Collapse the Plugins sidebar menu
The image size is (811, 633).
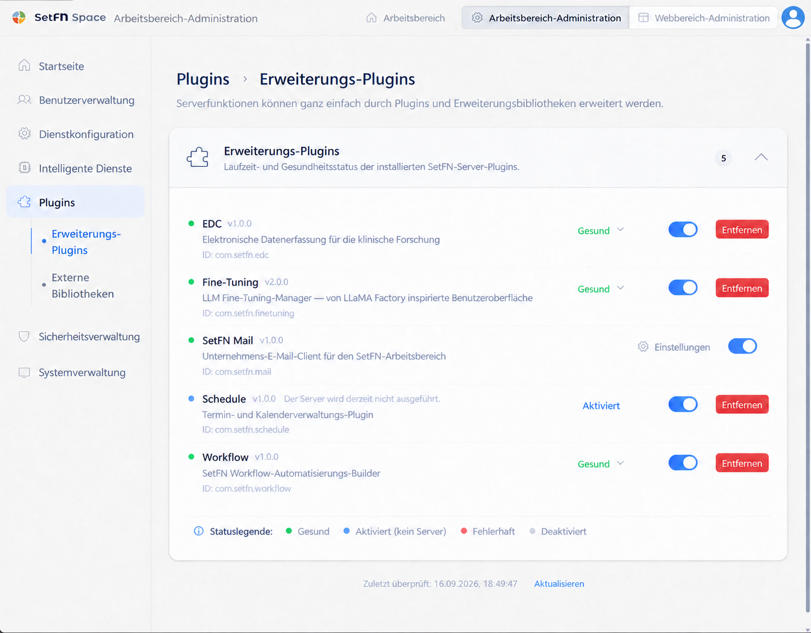tap(75, 202)
